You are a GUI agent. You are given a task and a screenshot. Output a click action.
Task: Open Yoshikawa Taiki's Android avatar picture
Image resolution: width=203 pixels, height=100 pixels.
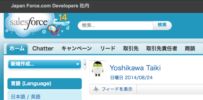pyautogui.click(x=97, y=68)
